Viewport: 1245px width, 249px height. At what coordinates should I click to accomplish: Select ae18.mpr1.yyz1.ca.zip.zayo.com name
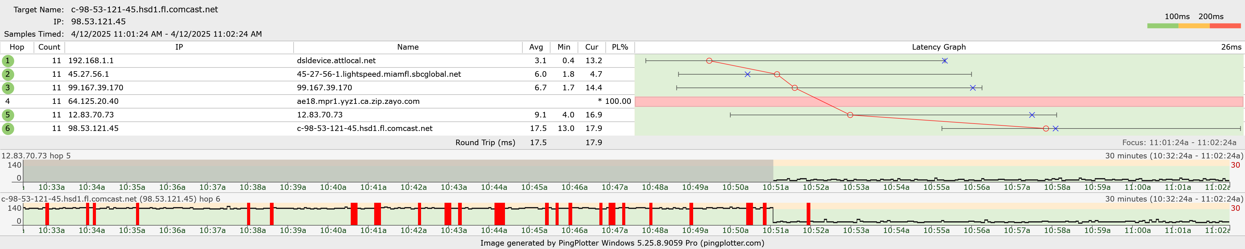(358, 101)
